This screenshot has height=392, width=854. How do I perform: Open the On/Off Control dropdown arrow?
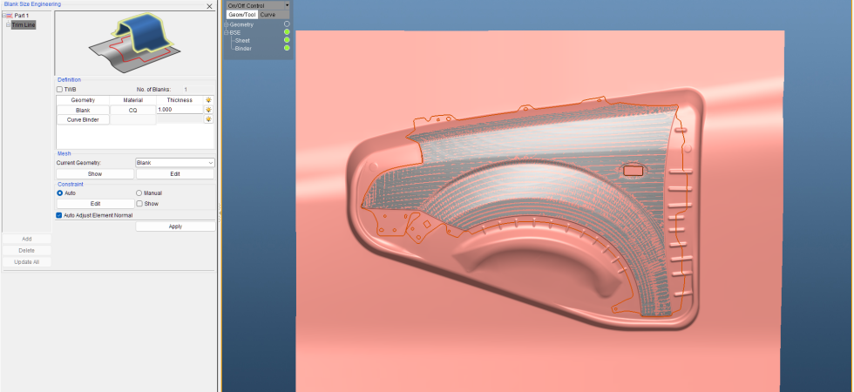tap(287, 5)
